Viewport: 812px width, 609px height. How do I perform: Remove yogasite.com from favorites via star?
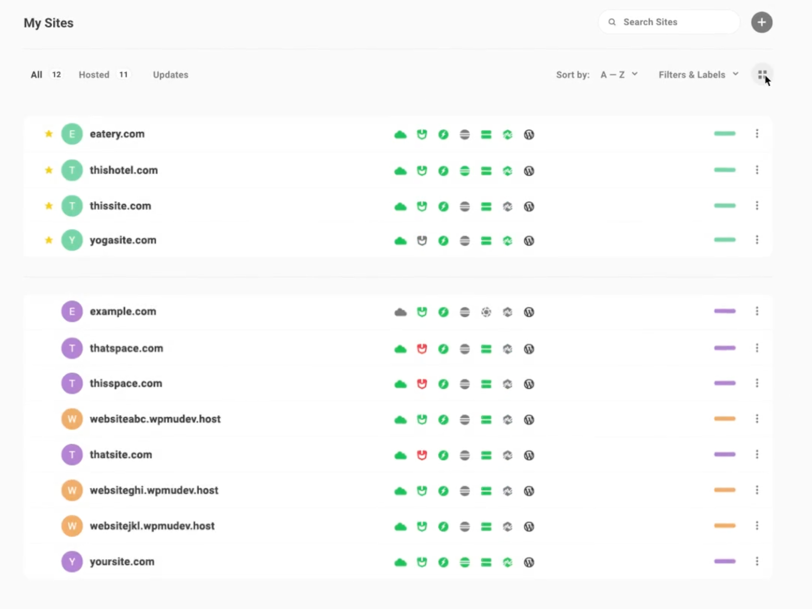click(49, 240)
